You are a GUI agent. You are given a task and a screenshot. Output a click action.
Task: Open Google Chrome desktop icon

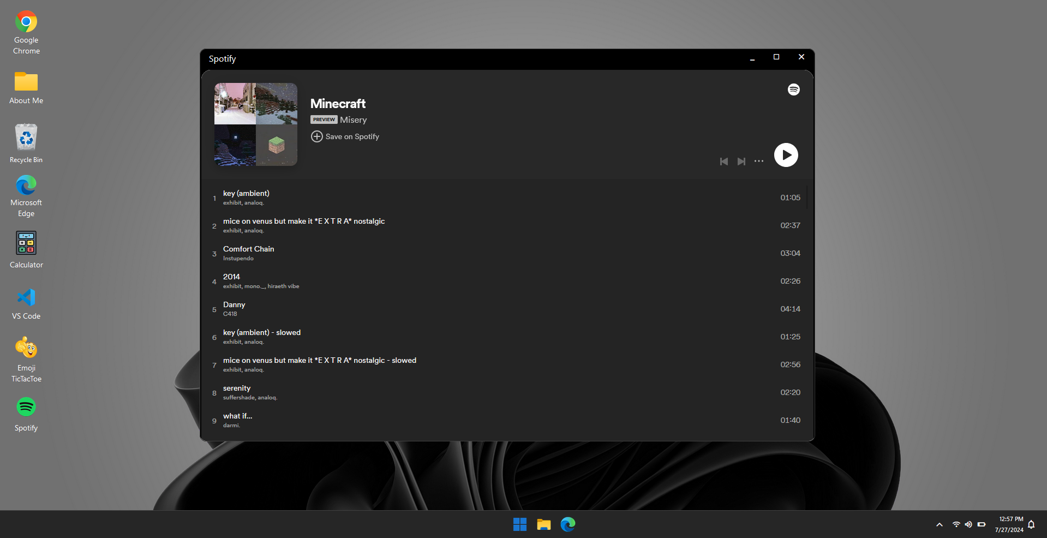pos(26,33)
